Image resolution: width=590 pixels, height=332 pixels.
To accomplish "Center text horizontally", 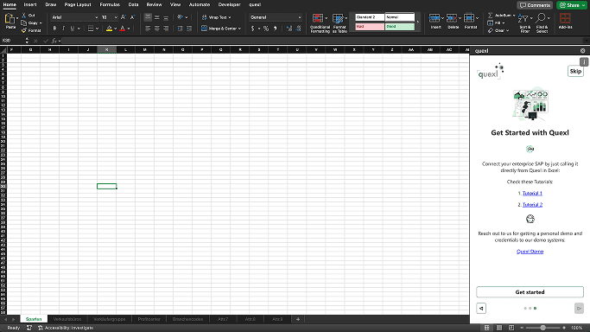I will coord(157,29).
